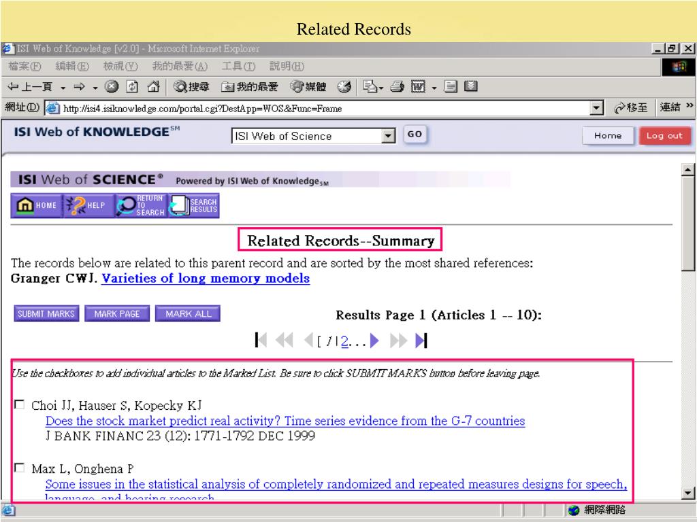Image resolution: width=697 pixels, height=522 pixels.
Task: Open the Mail toolbar icon
Action: click(370, 86)
